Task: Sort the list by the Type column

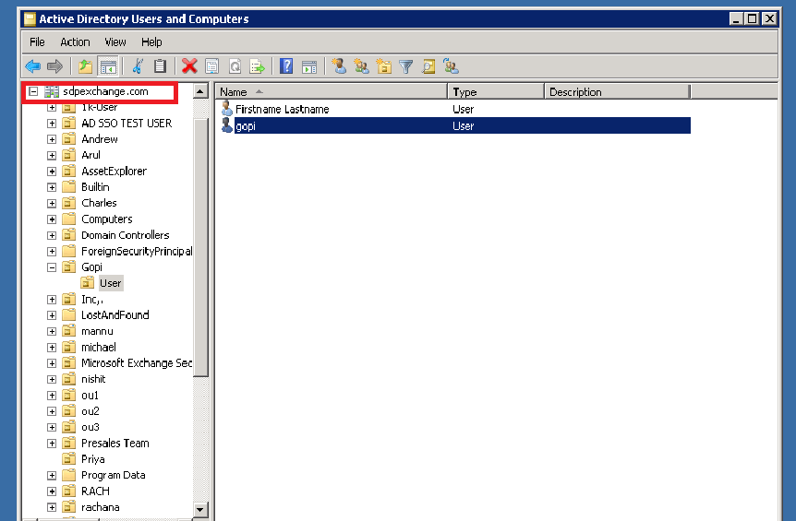Action: click(496, 91)
